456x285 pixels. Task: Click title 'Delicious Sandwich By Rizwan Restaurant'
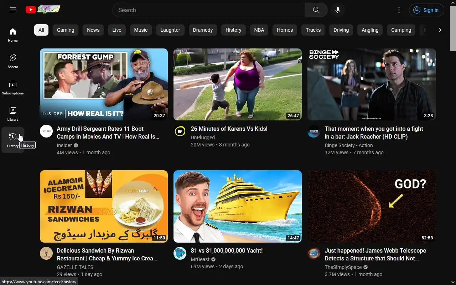click(107, 254)
